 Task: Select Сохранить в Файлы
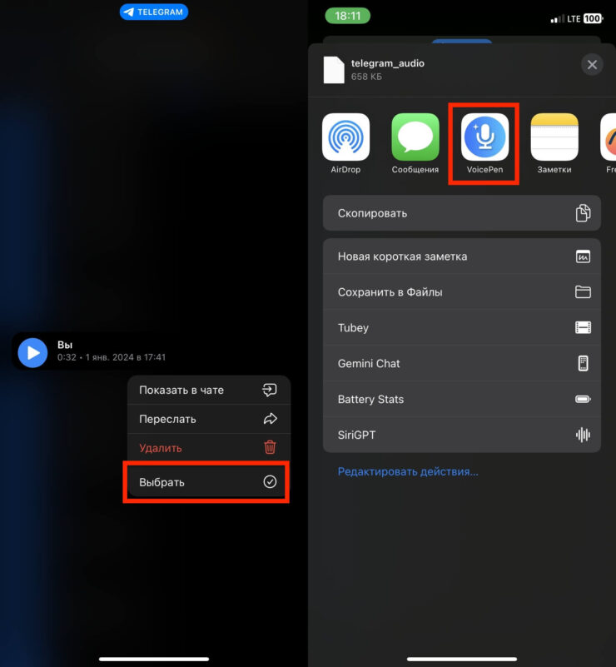click(x=462, y=292)
